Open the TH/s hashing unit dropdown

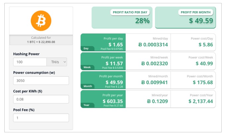click(x=57, y=62)
